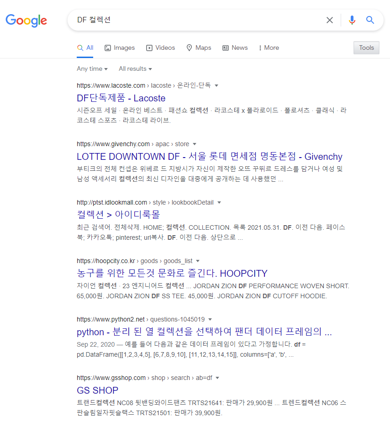Screen dimensions: 390x422
Task: Click the https://www.python2.net URL text
Action: coord(111,319)
